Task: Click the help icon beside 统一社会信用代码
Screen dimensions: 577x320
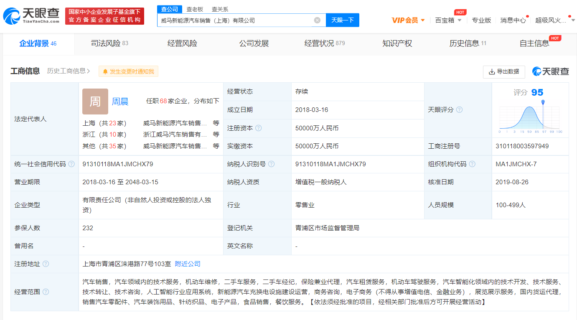Action: pyautogui.click(x=71, y=164)
